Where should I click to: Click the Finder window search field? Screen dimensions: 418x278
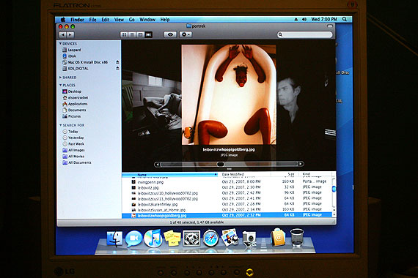pos(305,34)
